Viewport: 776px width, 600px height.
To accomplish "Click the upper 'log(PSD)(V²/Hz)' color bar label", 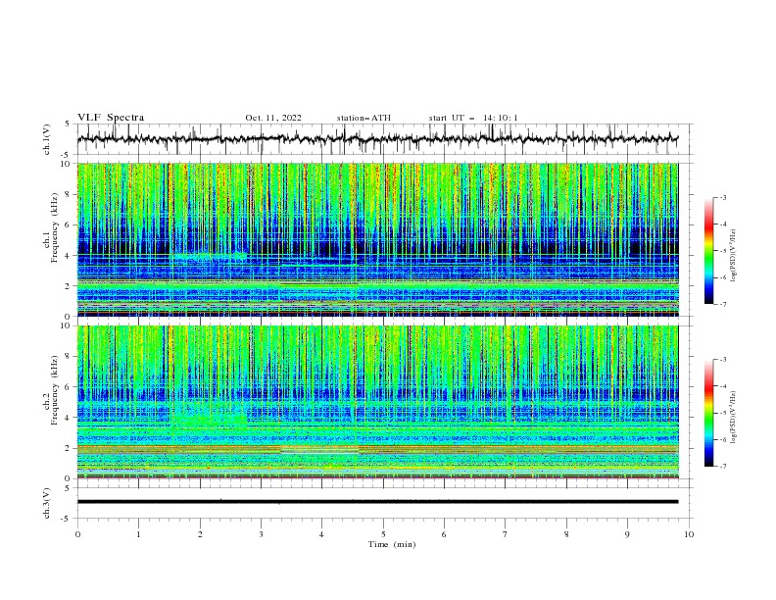I will [x=734, y=256].
